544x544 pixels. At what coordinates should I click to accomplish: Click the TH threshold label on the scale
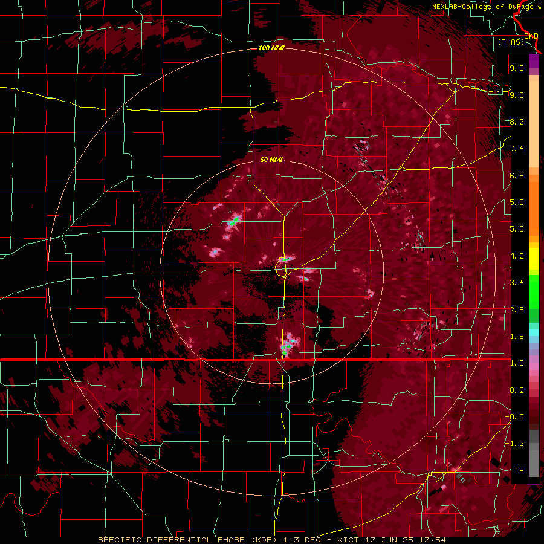pos(519,471)
